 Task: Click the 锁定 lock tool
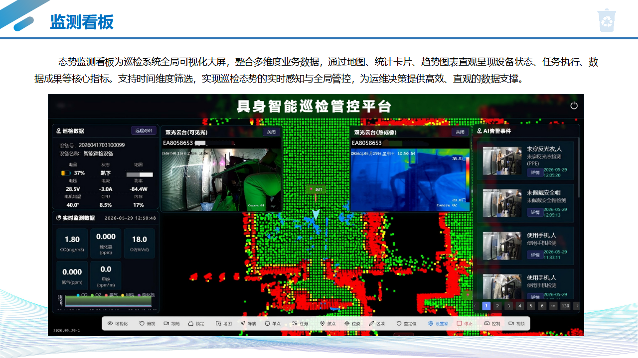point(196,323)
